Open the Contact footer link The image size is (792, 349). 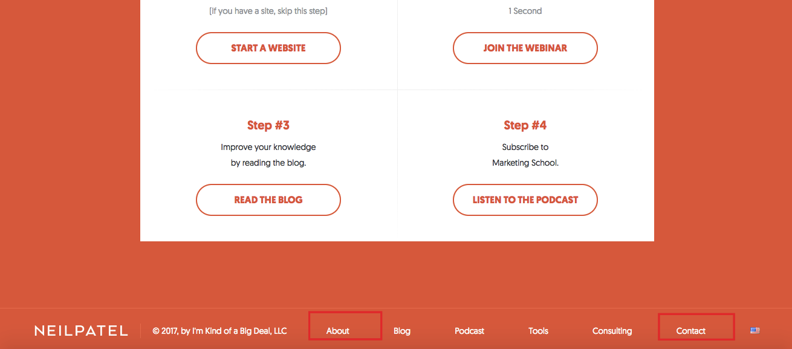[x=691, y=331]
